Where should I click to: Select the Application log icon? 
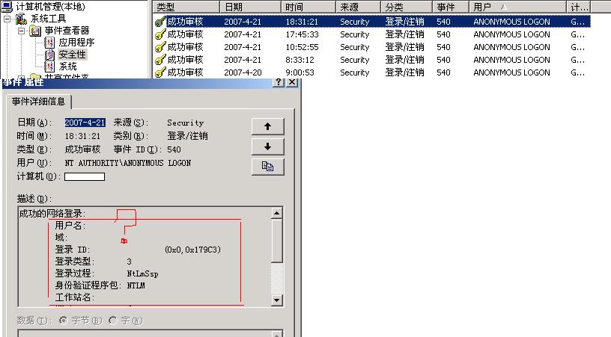coord(49,42)
